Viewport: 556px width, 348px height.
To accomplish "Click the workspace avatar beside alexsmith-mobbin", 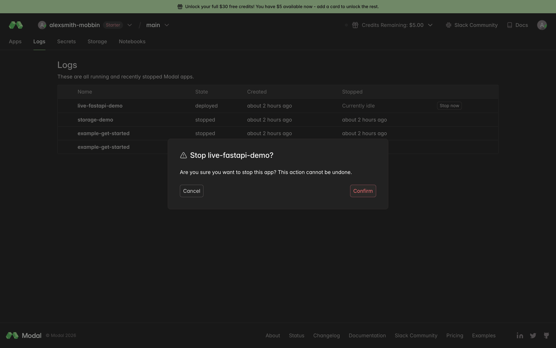I will click(x=42, y=25).
